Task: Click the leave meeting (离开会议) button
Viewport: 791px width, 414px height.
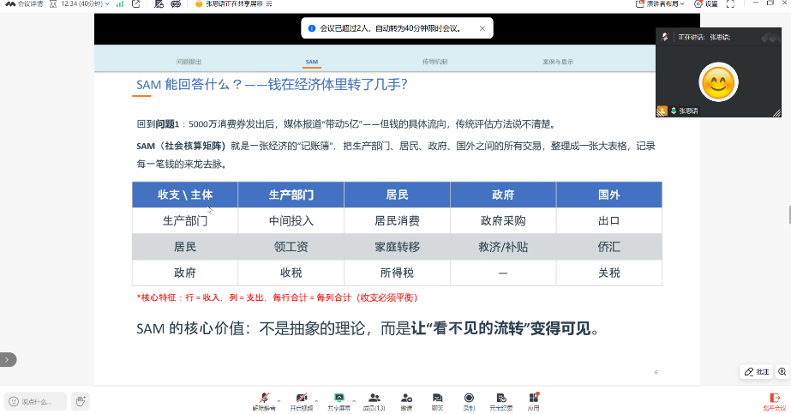Action: 775,402
